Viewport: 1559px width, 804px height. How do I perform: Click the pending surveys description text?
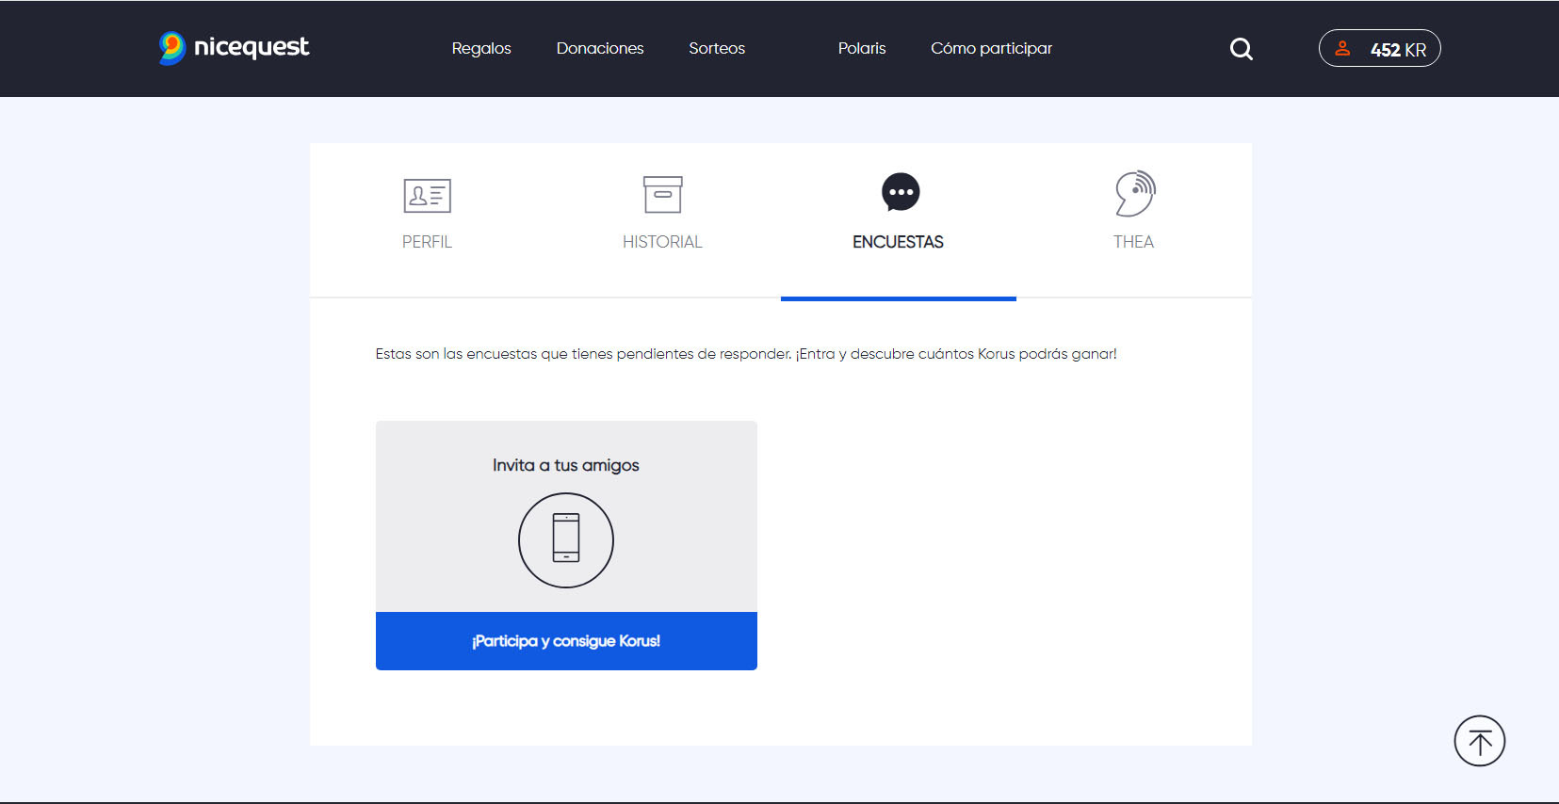(746, 354)
